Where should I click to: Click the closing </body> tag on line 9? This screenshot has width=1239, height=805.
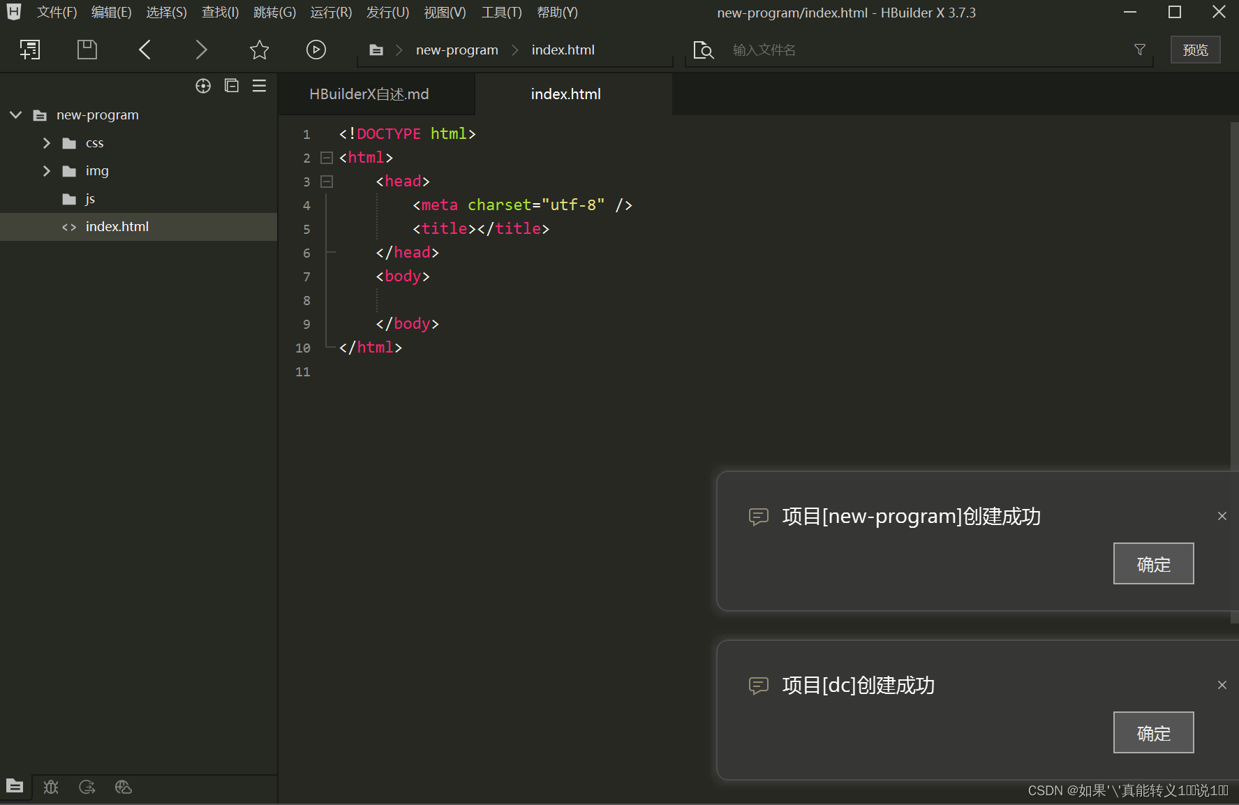point(407,324)
